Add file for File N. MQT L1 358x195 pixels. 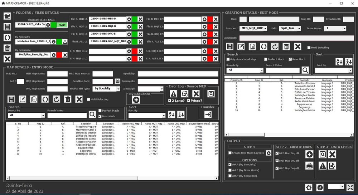point(129,27)
